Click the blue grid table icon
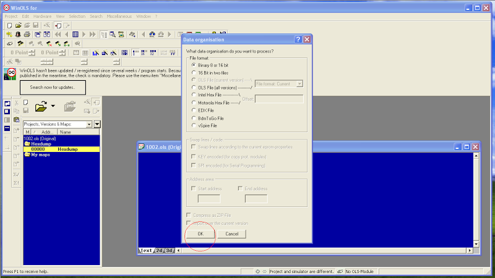This screenshot has height=278, width=495. click(75, 35)
